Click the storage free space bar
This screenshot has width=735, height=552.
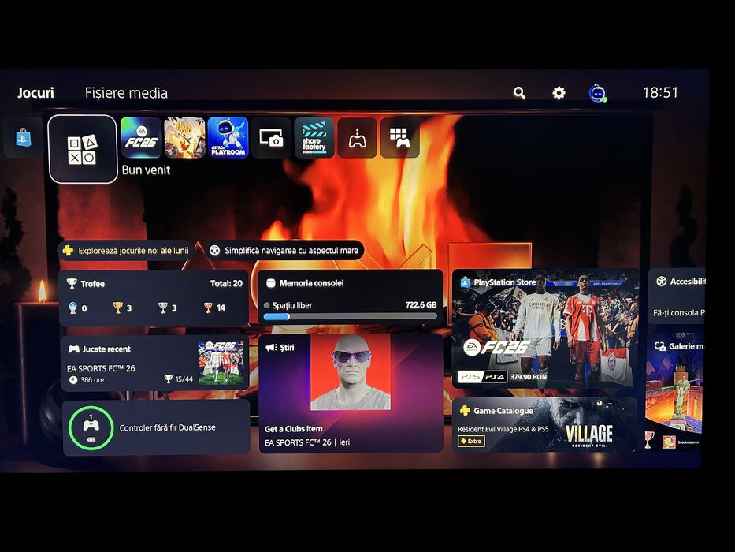(x=350, y=317)
